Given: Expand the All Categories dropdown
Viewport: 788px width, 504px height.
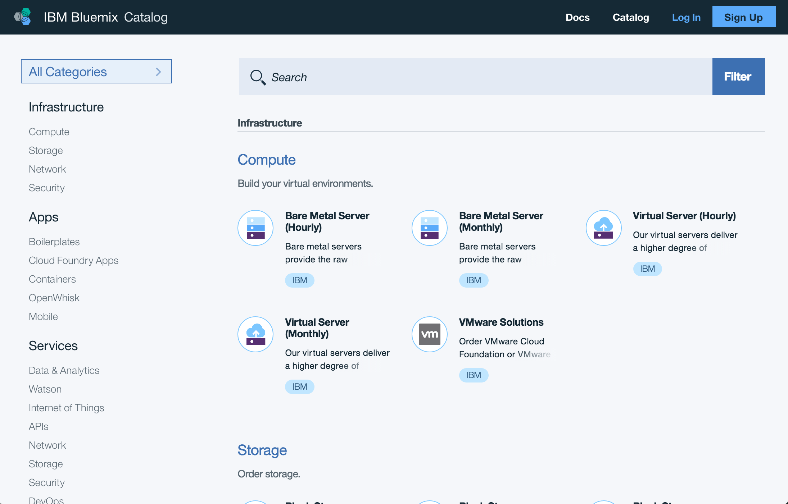Looking at the screenshot, I should [x=96, y=72].
